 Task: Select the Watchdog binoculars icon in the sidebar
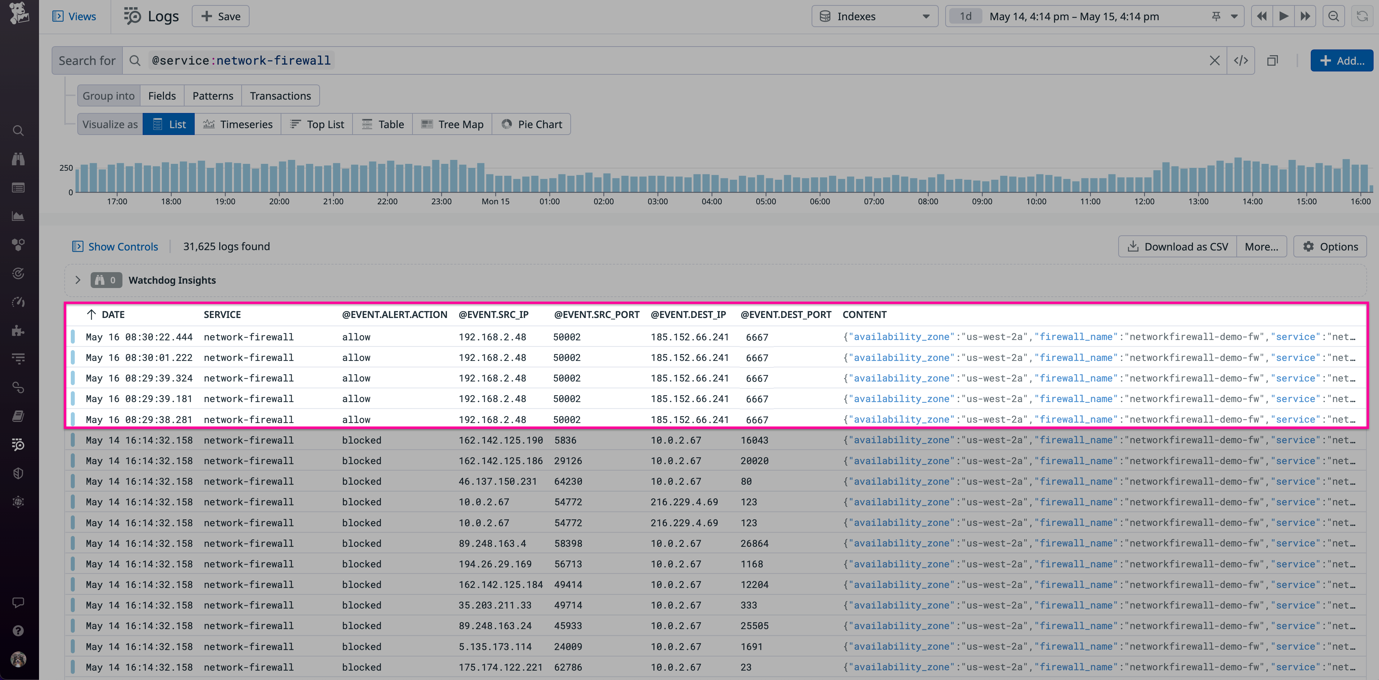[18, 159]
